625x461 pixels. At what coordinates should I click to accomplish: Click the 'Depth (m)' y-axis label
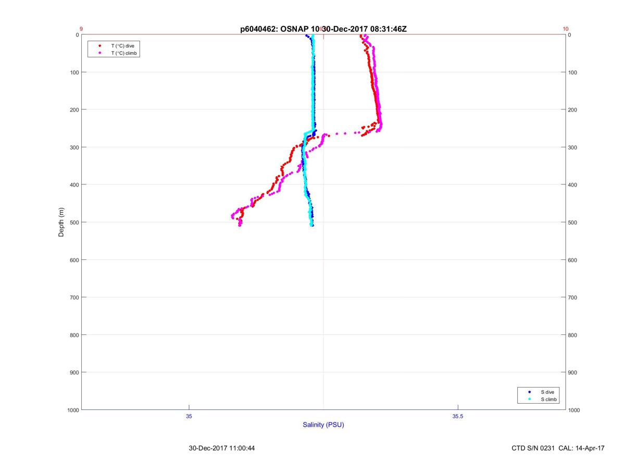[x=61, y=222]
